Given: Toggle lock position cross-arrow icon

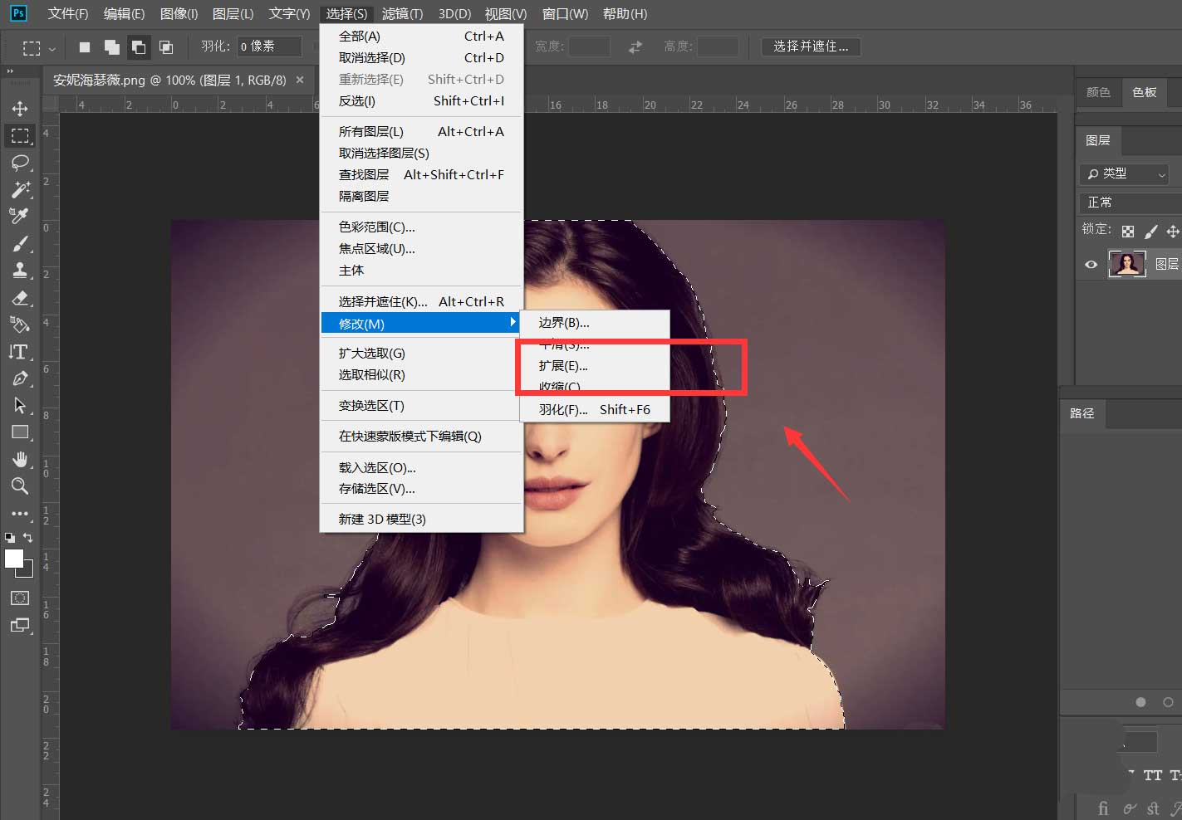Looking at the screenshot, I should pos(1172,232).
